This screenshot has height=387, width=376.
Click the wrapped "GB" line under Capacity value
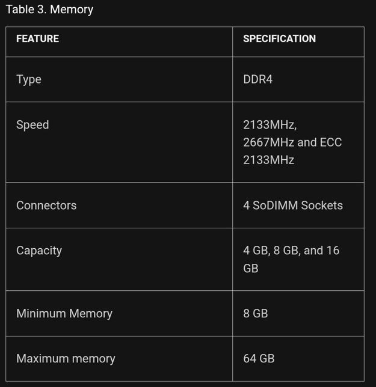[x=251, y=269]
